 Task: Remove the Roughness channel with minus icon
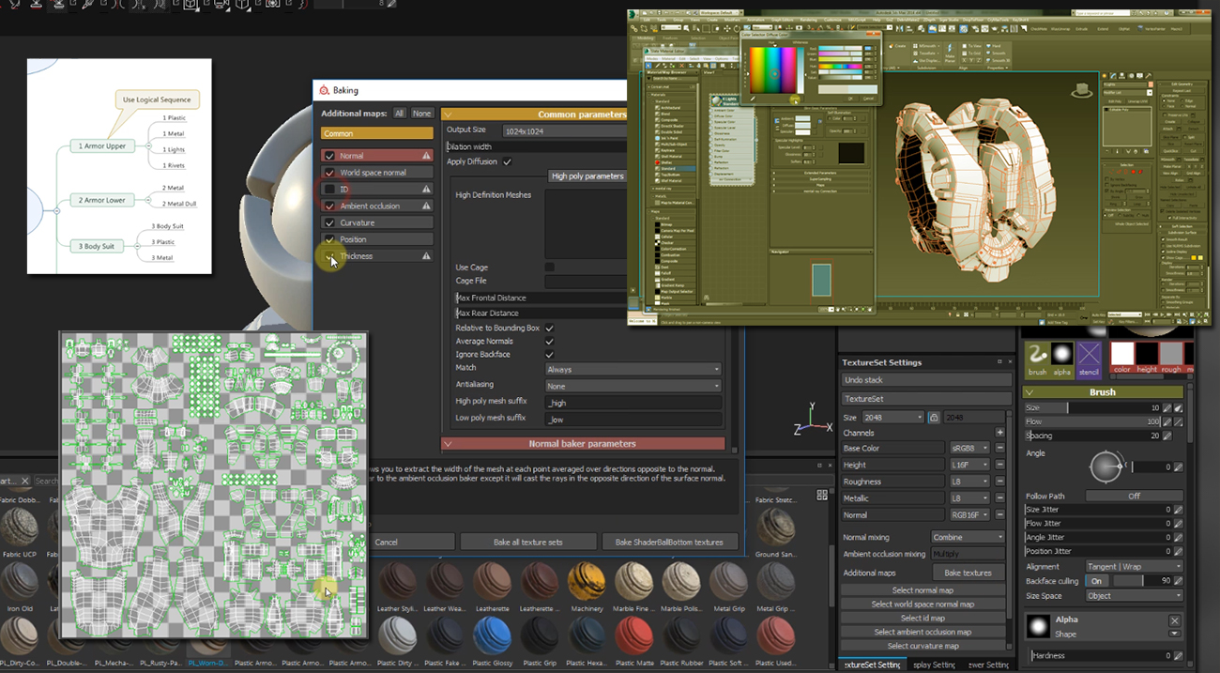coord(999,482)
